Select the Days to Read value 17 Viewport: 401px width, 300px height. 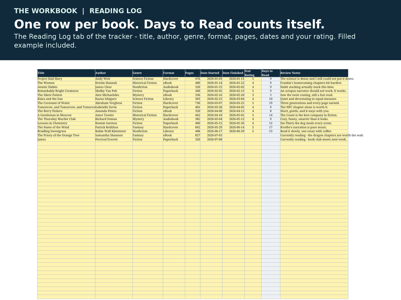pyautogui.click(x=271, y=127)
